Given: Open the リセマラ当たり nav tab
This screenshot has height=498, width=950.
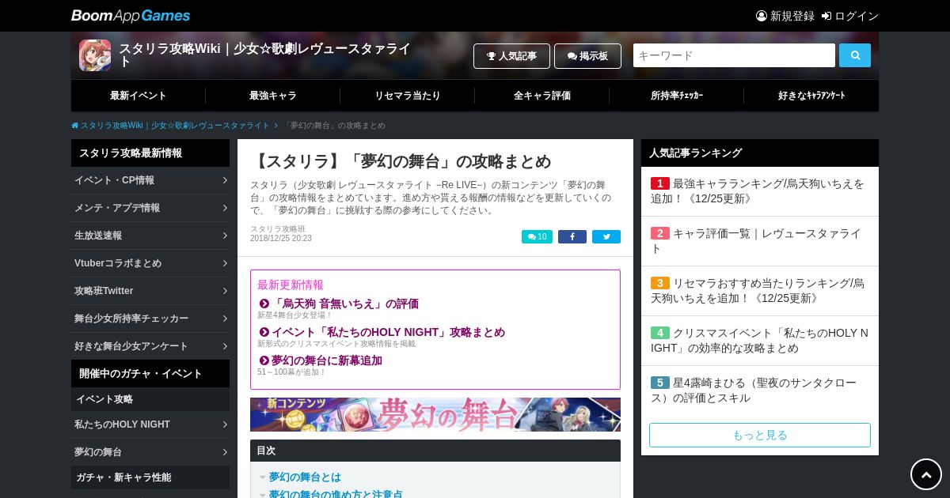Looking at the screenshot, I should [408, 96].
